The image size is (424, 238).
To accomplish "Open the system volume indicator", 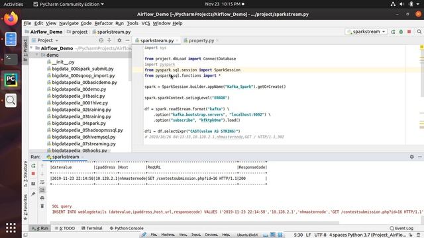I will (x=402, y=4).
